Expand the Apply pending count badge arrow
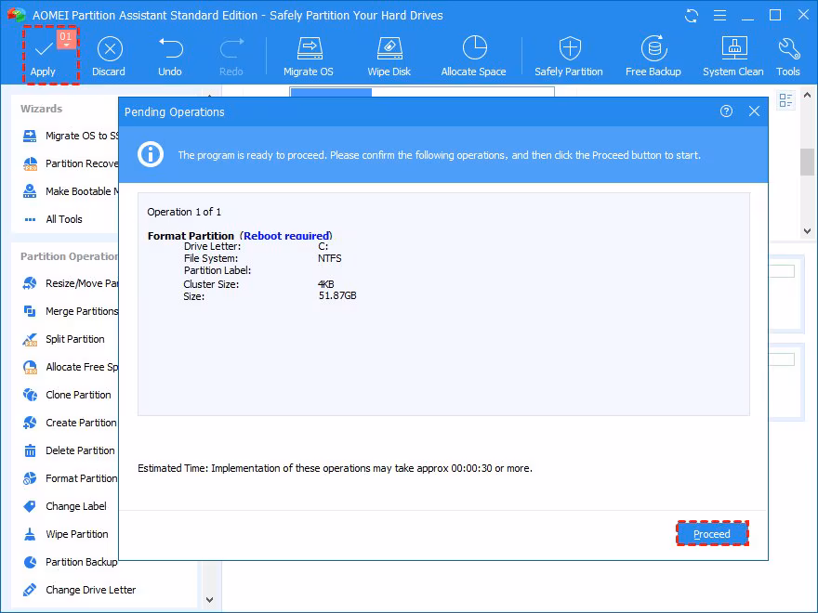818x613 pixels. (66, 46)
